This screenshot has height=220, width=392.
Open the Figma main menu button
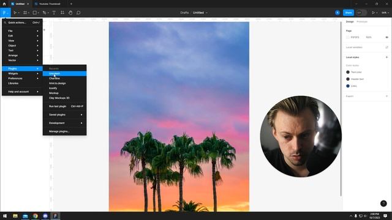(6, 12)
